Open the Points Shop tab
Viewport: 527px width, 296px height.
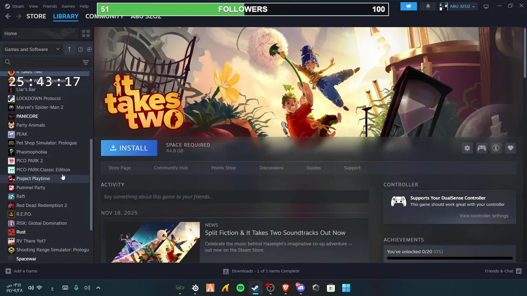224,168
